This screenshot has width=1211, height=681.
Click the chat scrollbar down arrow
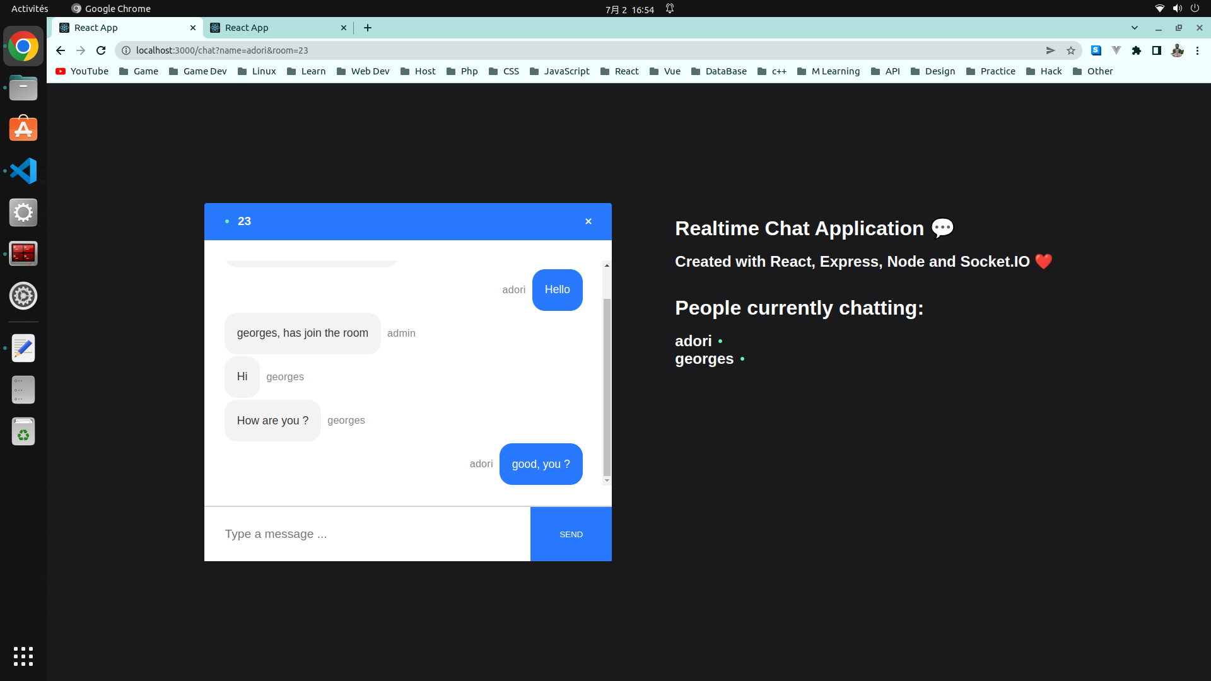[607, 480]
